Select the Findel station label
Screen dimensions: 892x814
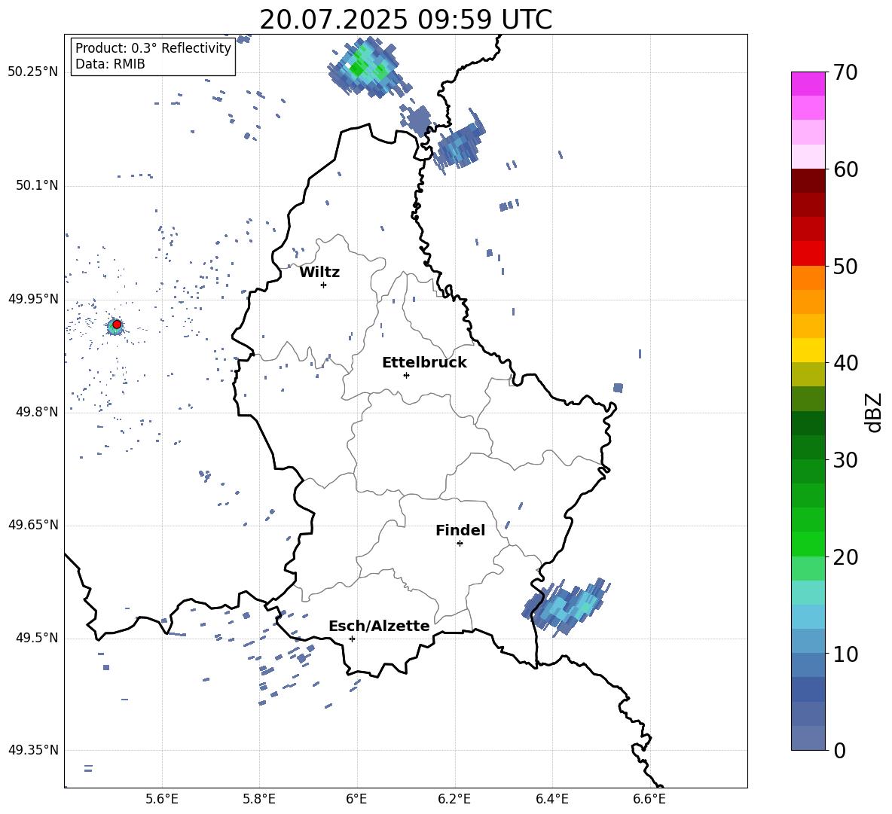coord(460,530)
